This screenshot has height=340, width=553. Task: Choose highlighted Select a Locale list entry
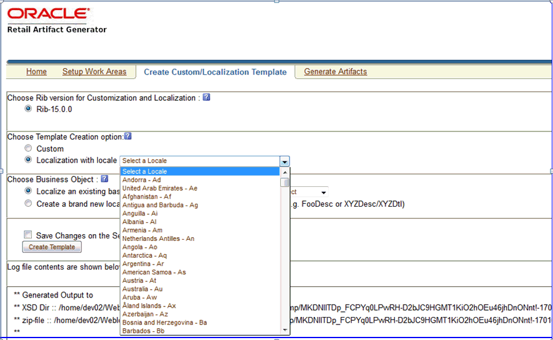200,171
